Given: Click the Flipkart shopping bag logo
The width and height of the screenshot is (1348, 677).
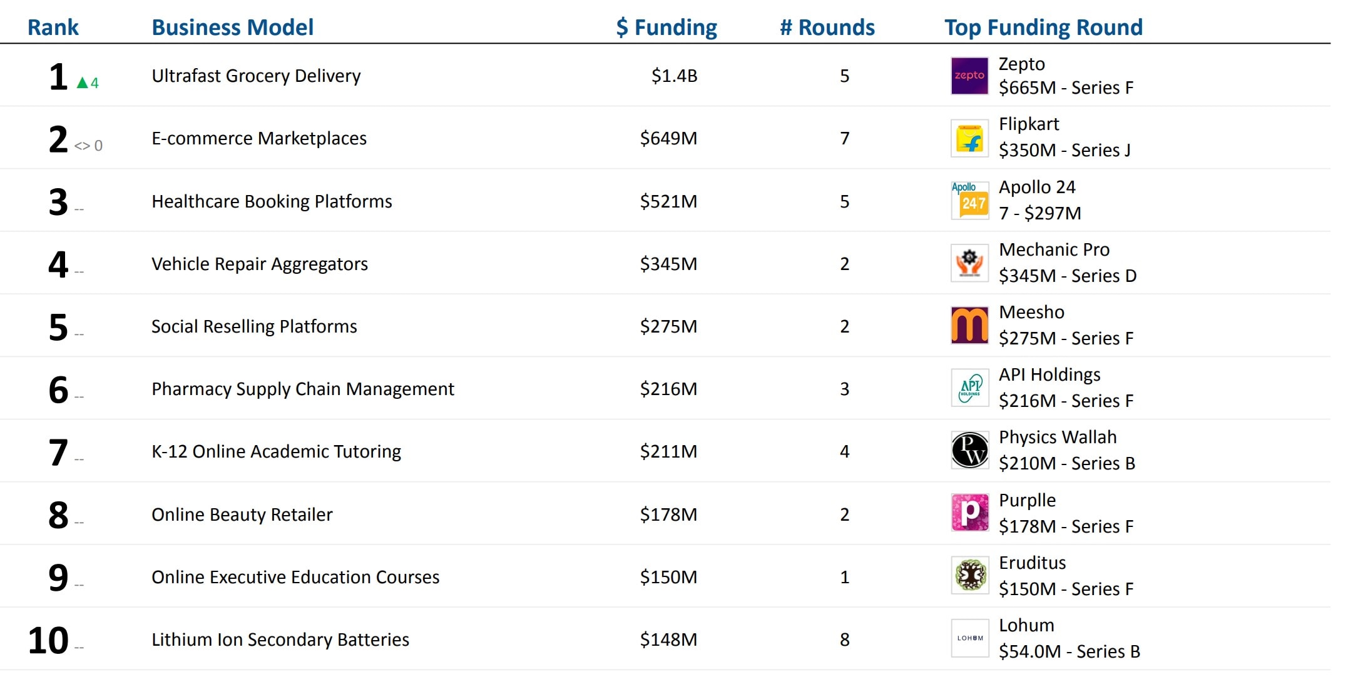Looking at the screenshot, I should pyautogui.click(x=969, y=138).
